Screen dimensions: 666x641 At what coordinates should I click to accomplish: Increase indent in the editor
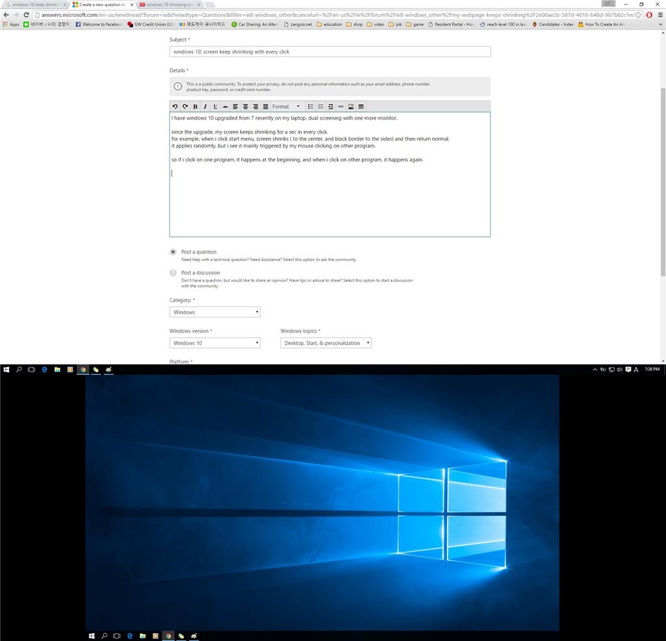(330, 107)
